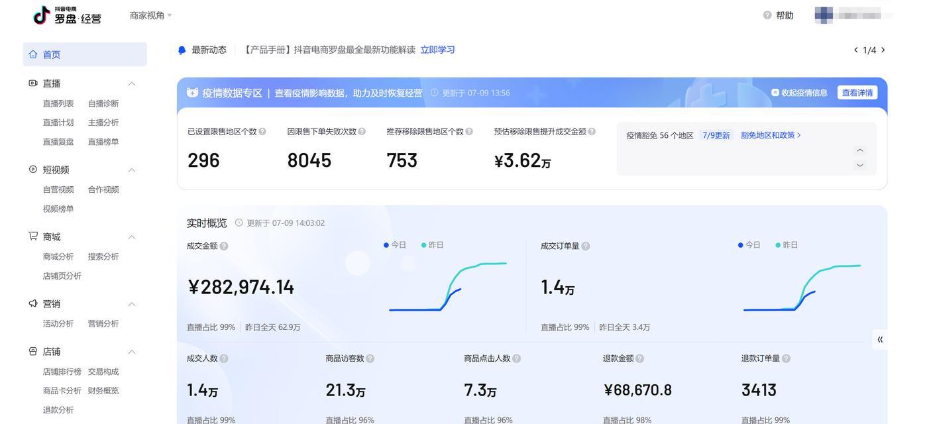Click the 直播 camera icon in sidebar

(33, 83)
